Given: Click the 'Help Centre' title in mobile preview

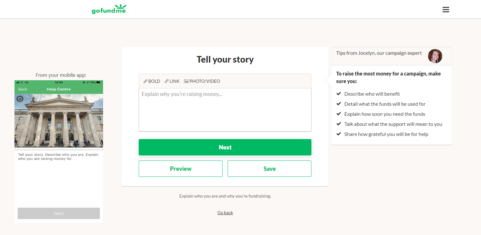Looking at the screenshot, I should 59,89.
